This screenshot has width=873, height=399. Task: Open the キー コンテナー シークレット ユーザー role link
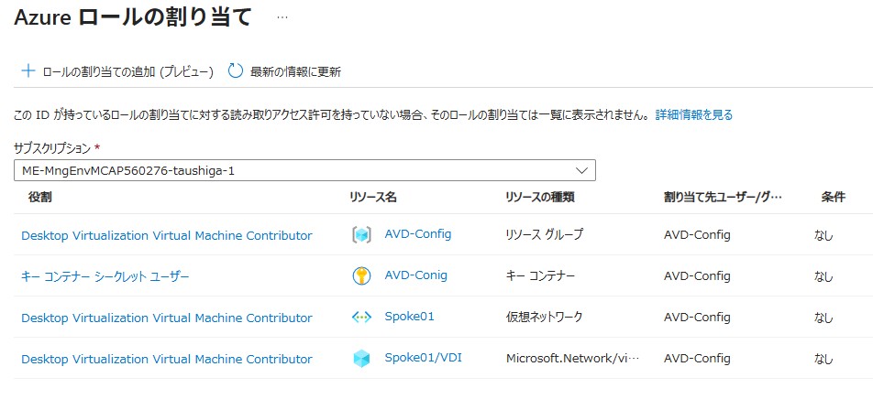(x=105, y=276)
